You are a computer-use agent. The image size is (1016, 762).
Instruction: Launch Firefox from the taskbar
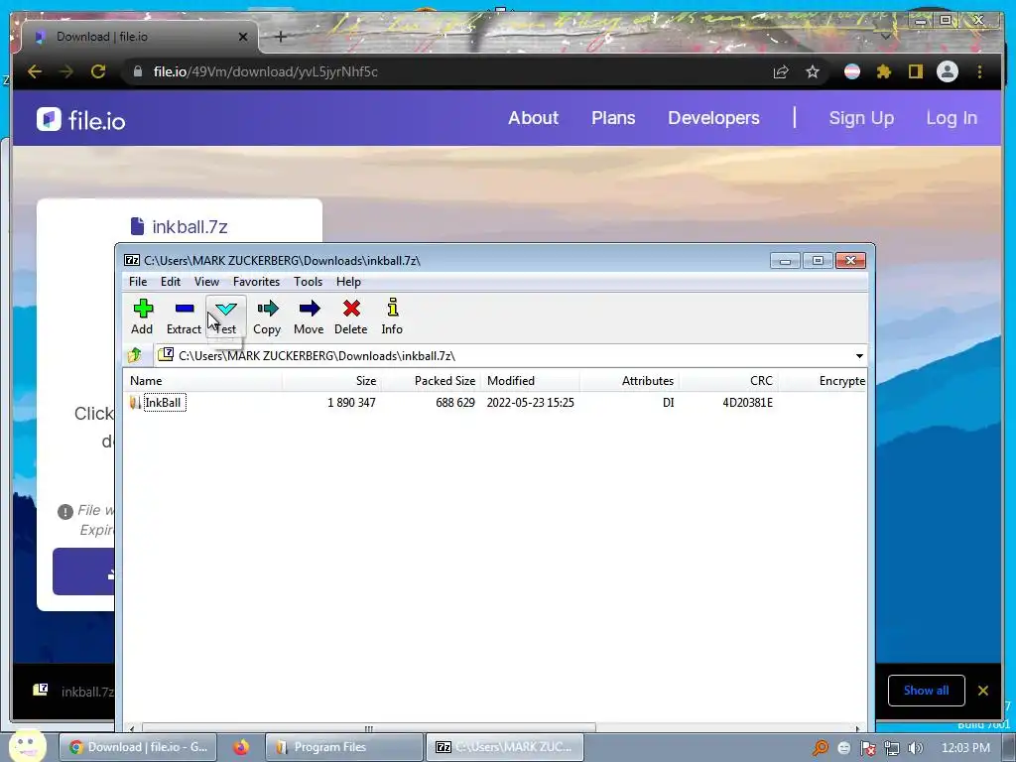tap(241, 747)
